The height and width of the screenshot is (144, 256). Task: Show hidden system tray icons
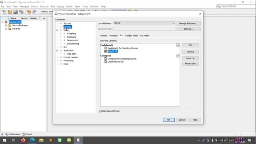pos(199,140)
